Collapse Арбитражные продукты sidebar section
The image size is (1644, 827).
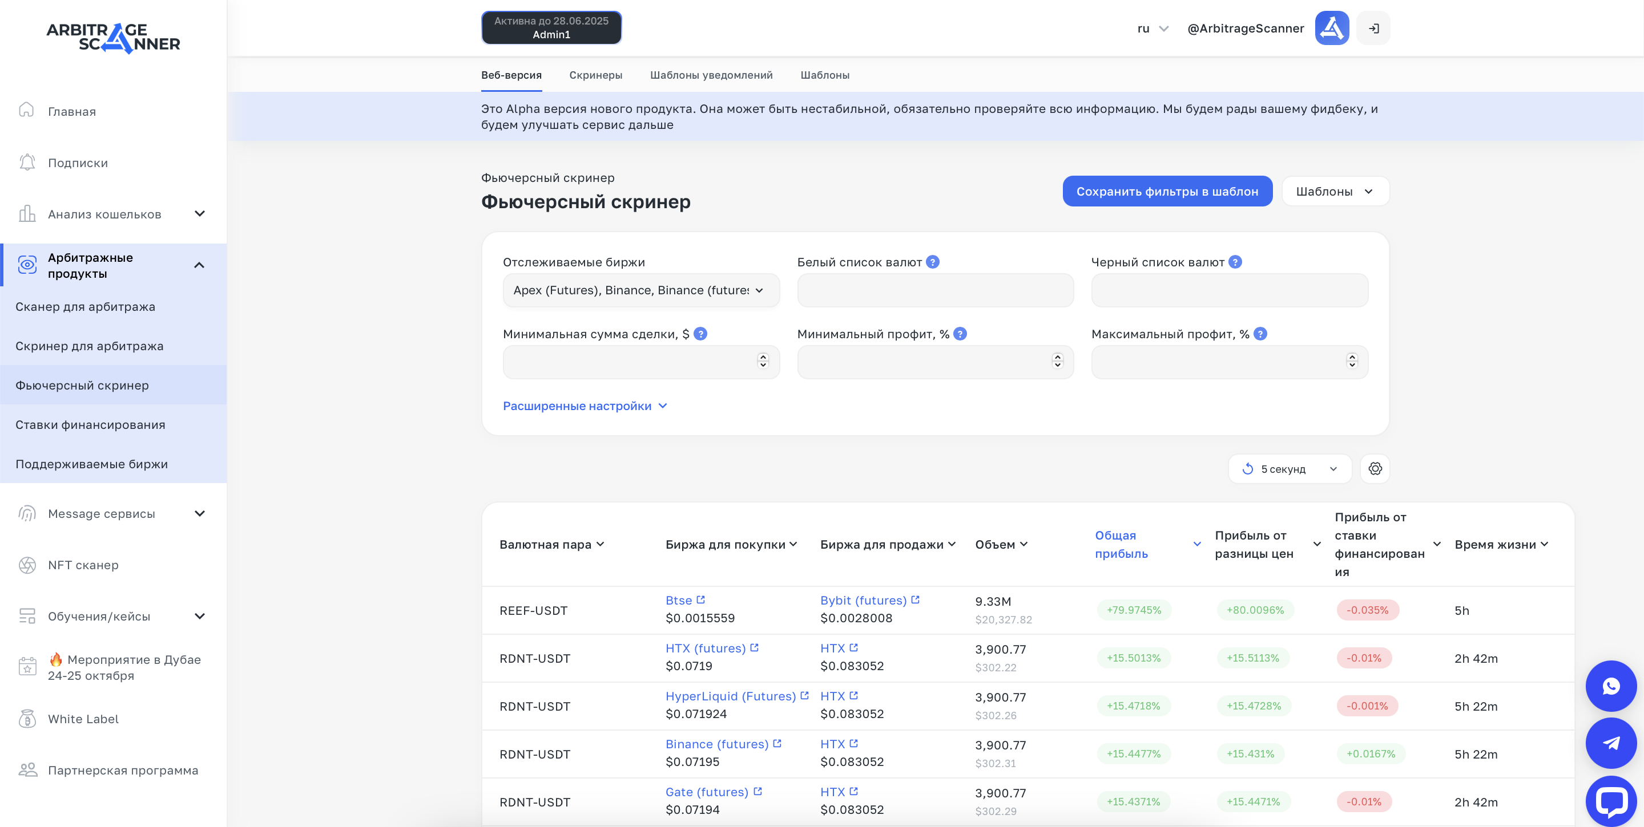point(199,265)
